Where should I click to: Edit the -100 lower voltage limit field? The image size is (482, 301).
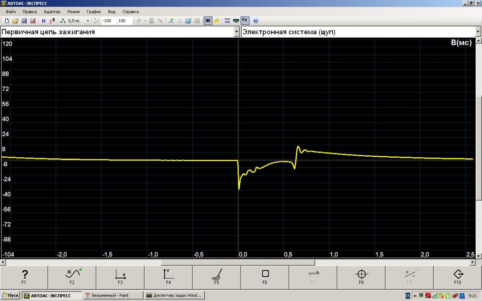coord(108,20)
